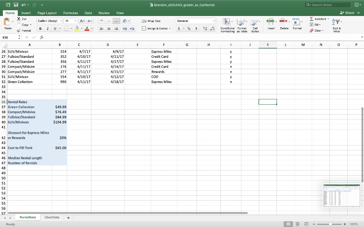Image resolution: width=364 pixels, height=227 pixels.
Task: Set top vertical alignment
Action: (101, 21)
